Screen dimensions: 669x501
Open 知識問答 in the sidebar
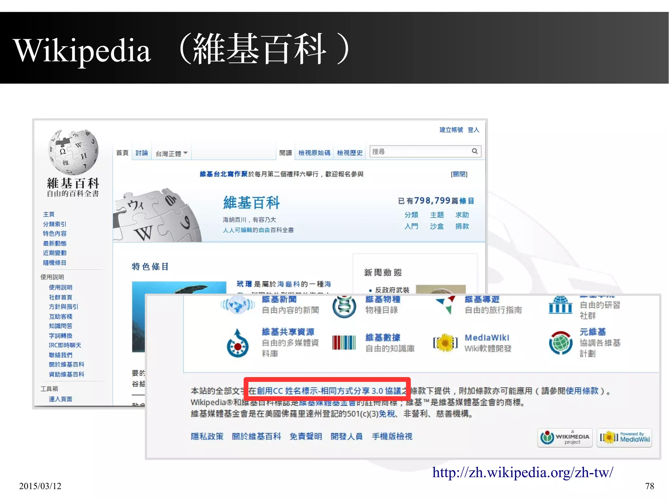[x=60, y=326]
